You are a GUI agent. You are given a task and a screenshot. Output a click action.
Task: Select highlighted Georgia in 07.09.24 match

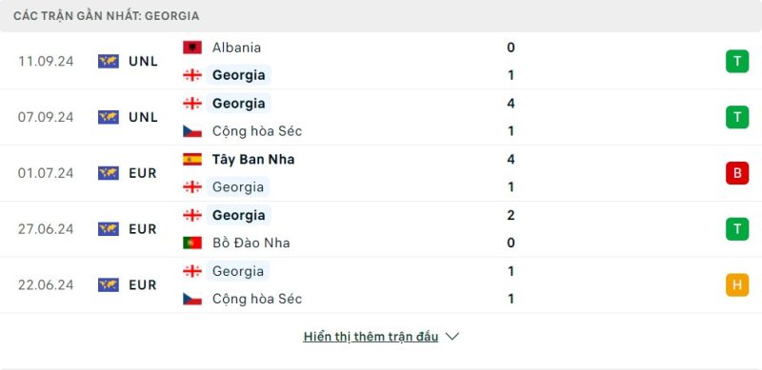coord(239,104)
